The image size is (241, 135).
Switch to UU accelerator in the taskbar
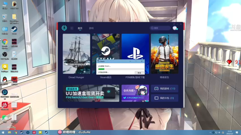point(28,132)
